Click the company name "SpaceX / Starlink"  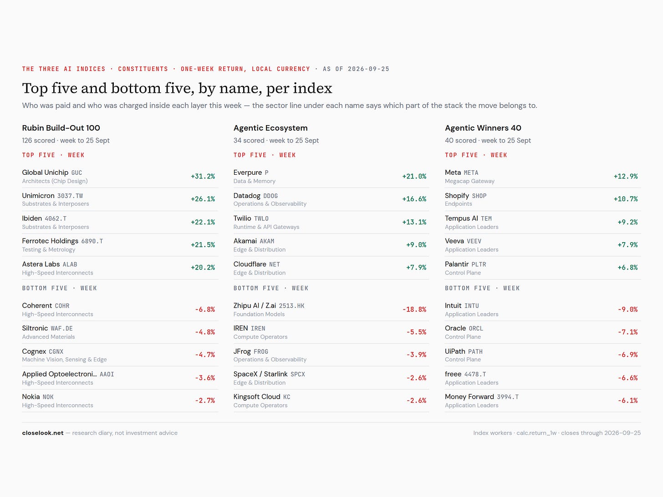pos(260,374)
